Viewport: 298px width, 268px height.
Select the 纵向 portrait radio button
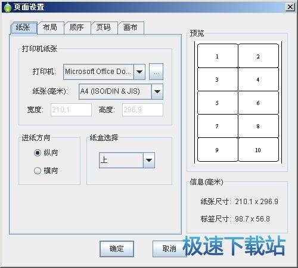pos(38,153)
